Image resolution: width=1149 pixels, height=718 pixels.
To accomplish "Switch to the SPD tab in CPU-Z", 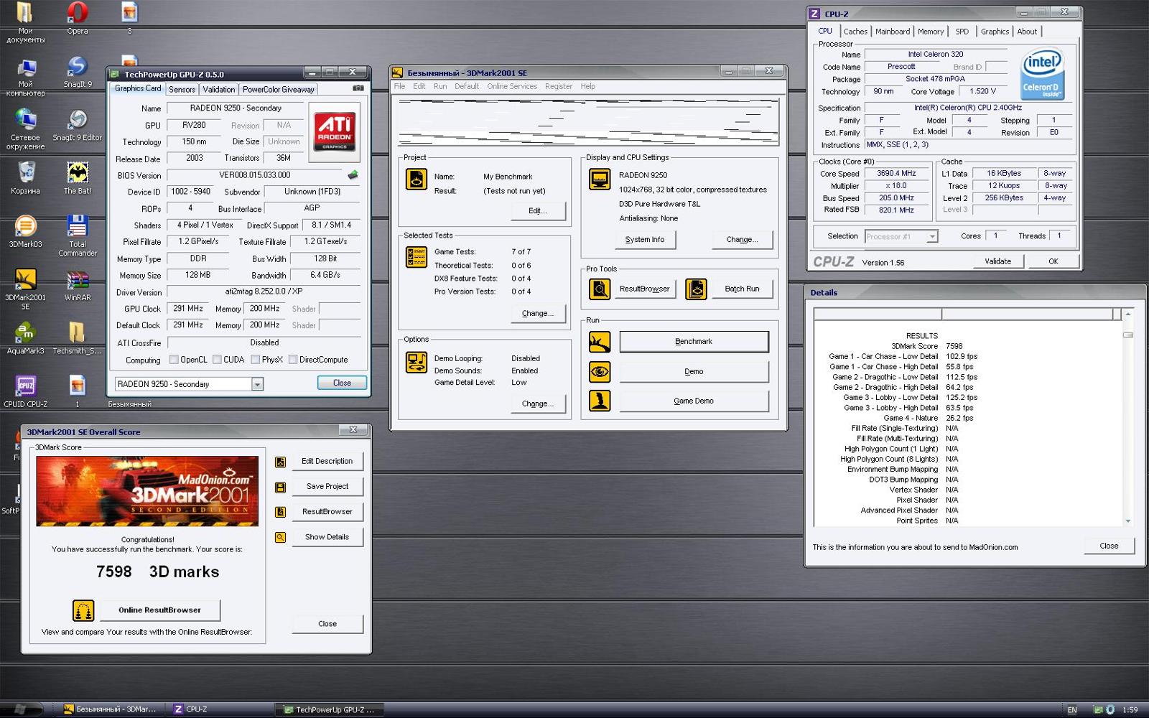I will 962,32.
